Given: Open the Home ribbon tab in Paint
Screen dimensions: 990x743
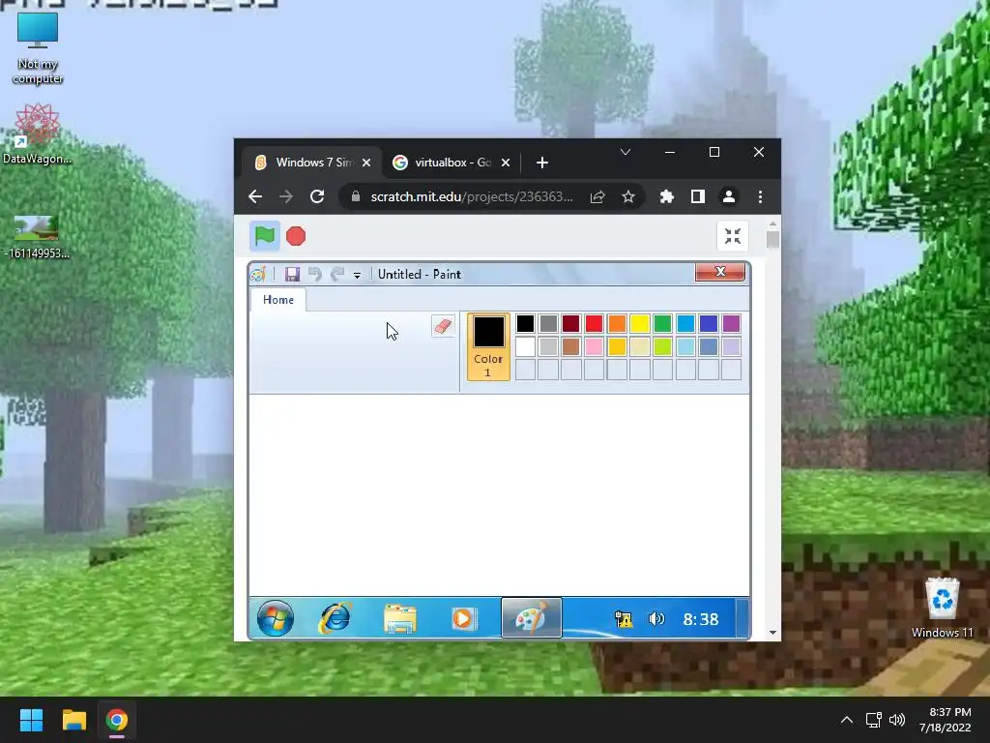Looking at the screenshot, I should pos(278,300).
